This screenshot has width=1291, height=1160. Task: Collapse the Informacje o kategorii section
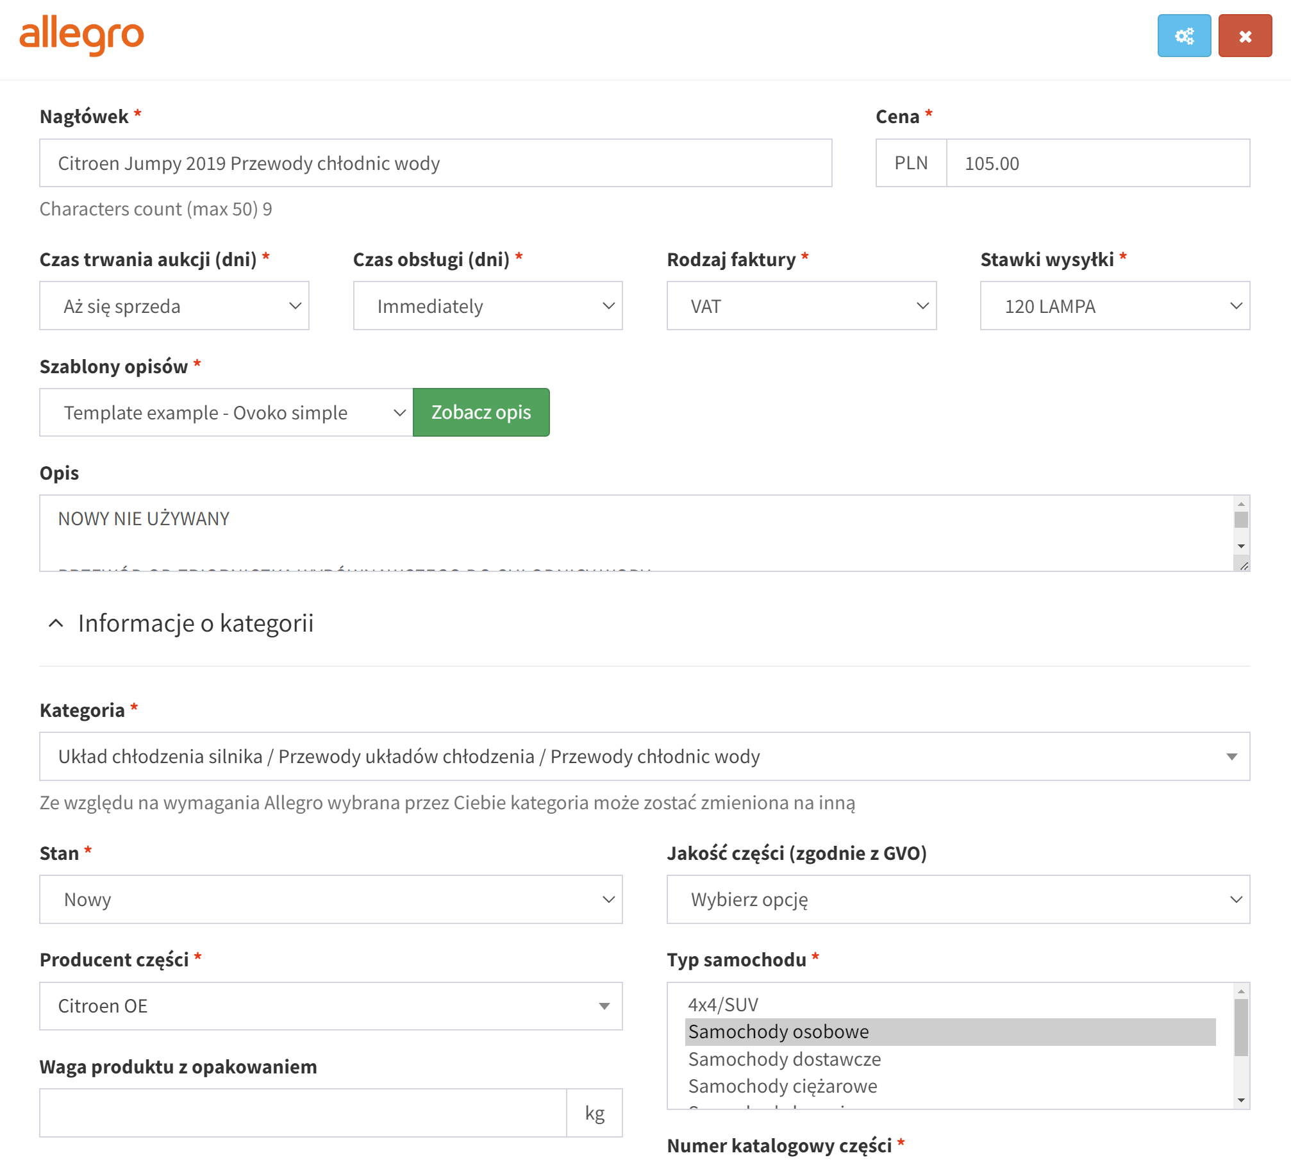click(56, 623)
